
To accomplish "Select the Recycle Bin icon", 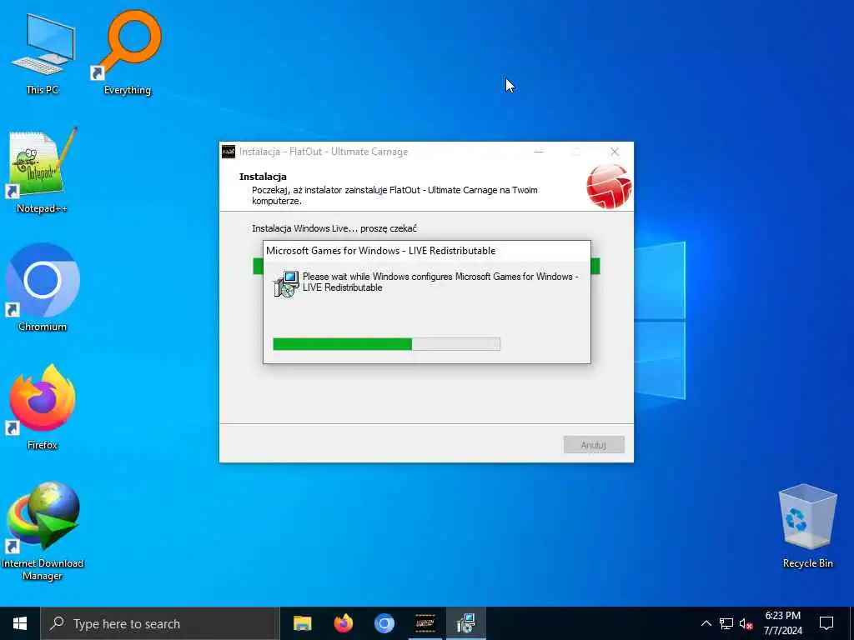I will (x=807, y=527).
